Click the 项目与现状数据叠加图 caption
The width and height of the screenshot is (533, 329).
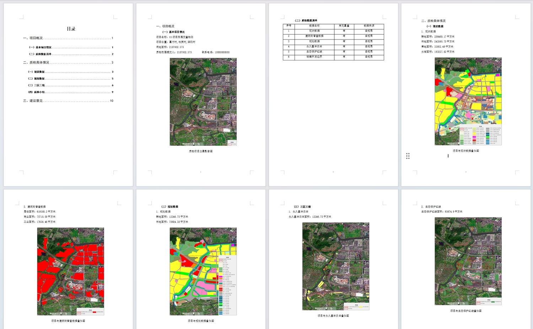pos(466,151)
